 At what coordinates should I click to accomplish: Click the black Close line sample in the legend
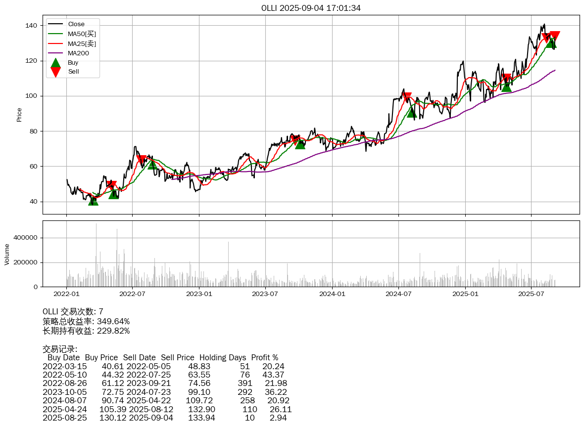[x=55, y=24]
